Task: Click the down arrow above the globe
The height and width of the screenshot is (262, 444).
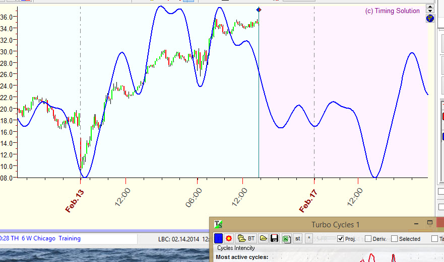Action: [x=430, y=11]
